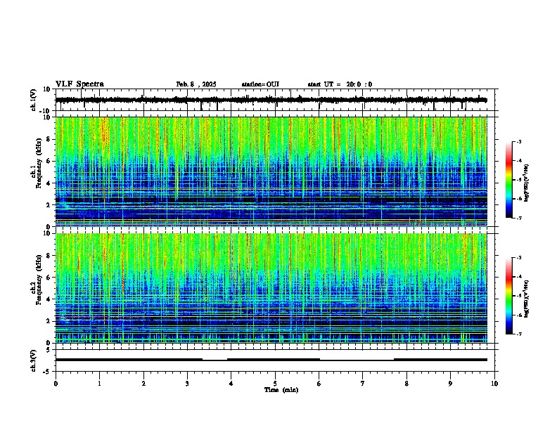Click the VLF Spectra plot title
Viewport: 557px width, 430px height.
point(79,84)
